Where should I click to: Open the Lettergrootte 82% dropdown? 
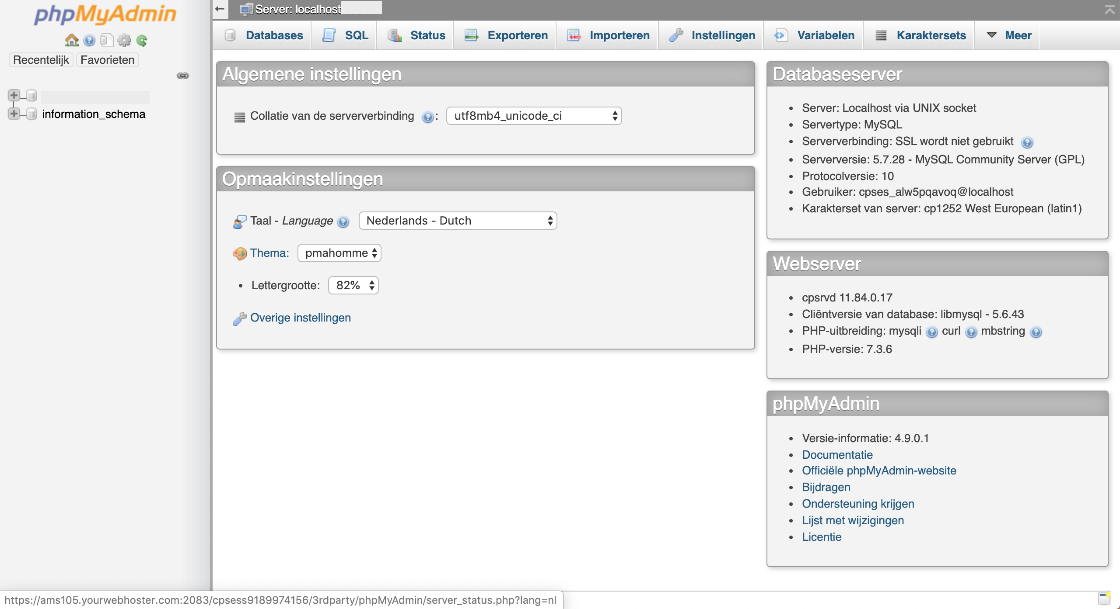(353, 285)
